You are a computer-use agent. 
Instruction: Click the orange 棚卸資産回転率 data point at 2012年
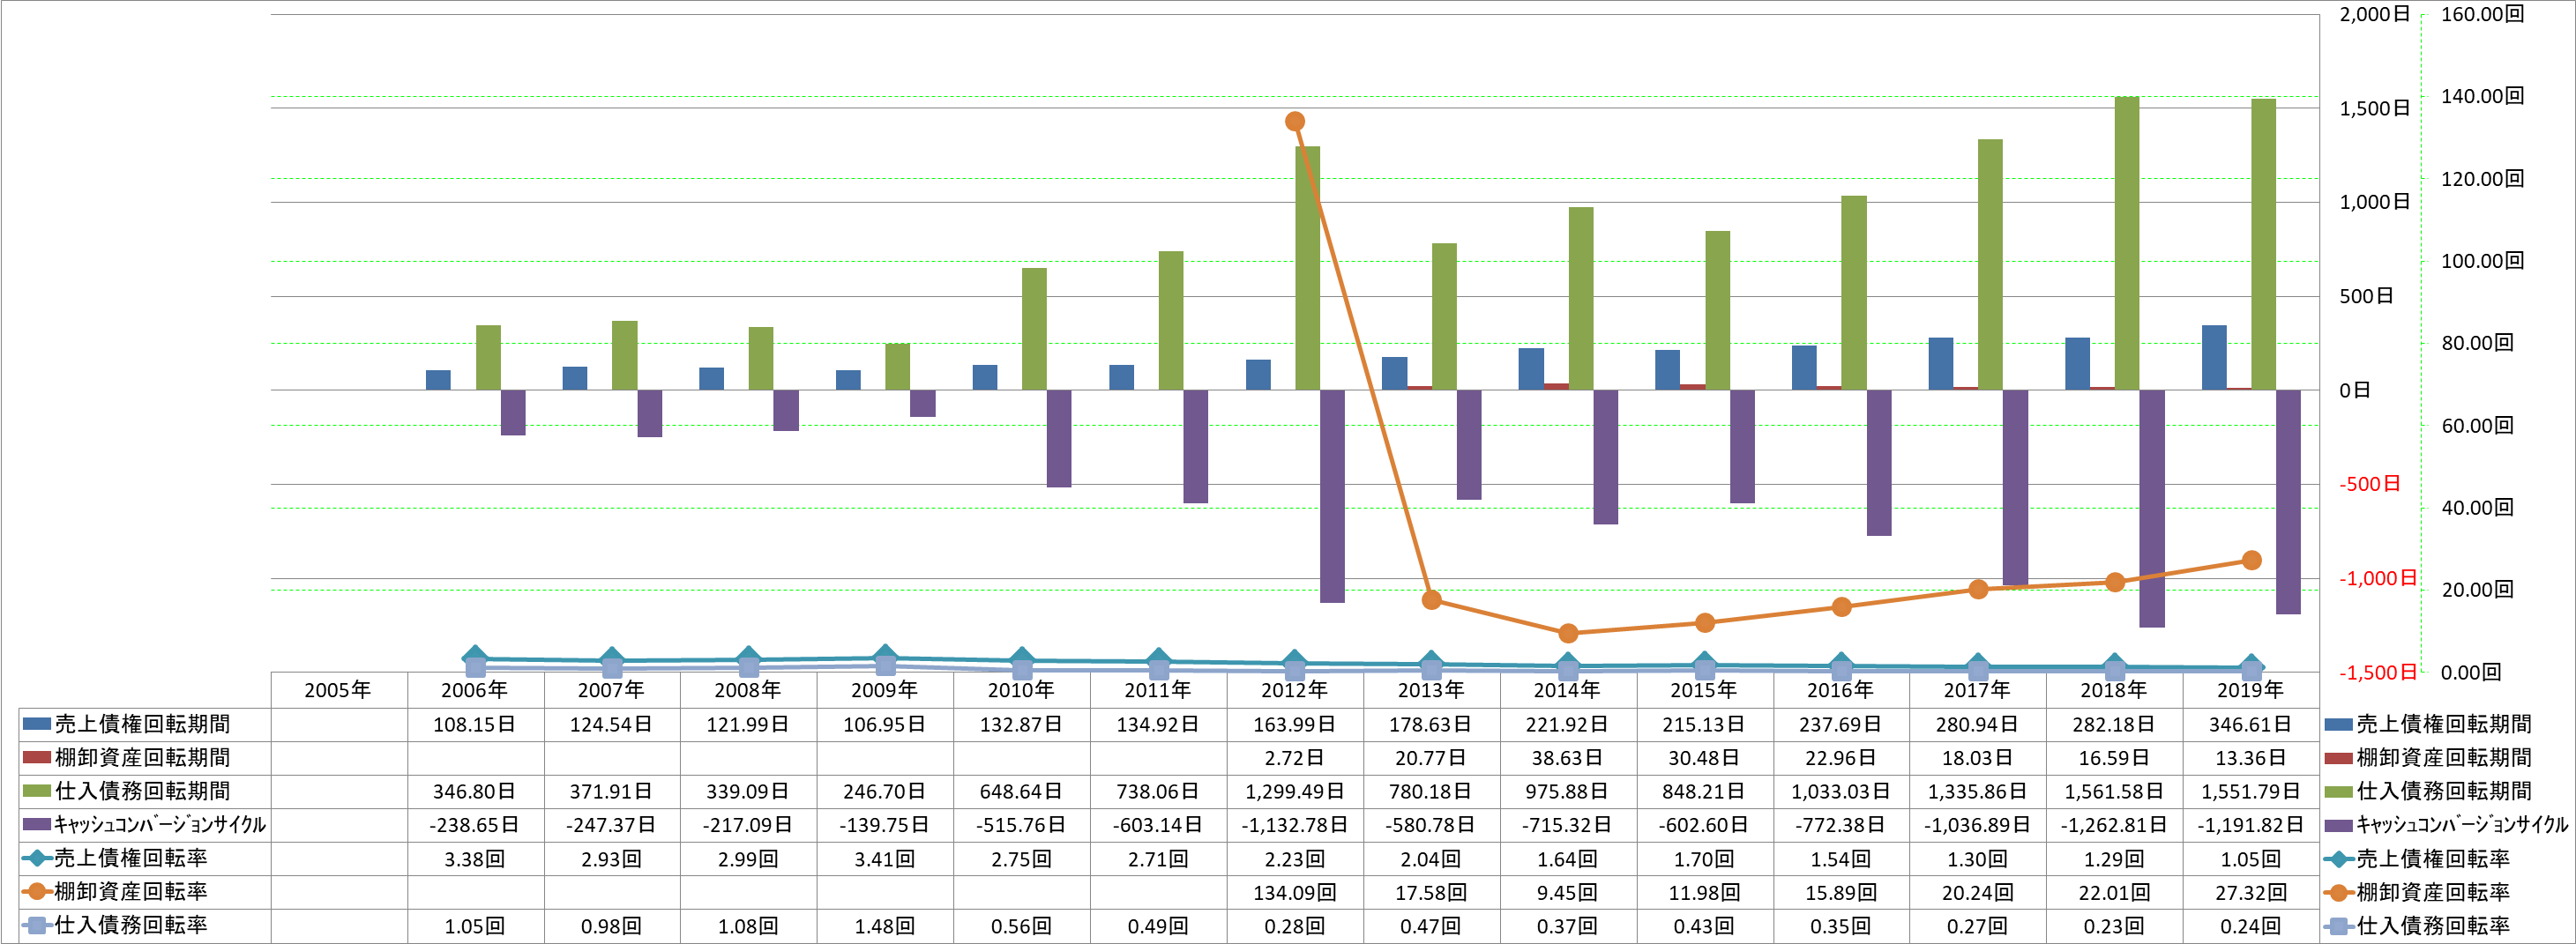point(1295,122)
